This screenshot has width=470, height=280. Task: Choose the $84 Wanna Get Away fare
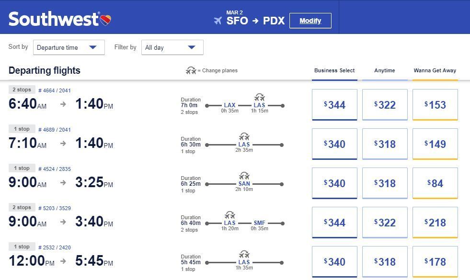[435, 183]
